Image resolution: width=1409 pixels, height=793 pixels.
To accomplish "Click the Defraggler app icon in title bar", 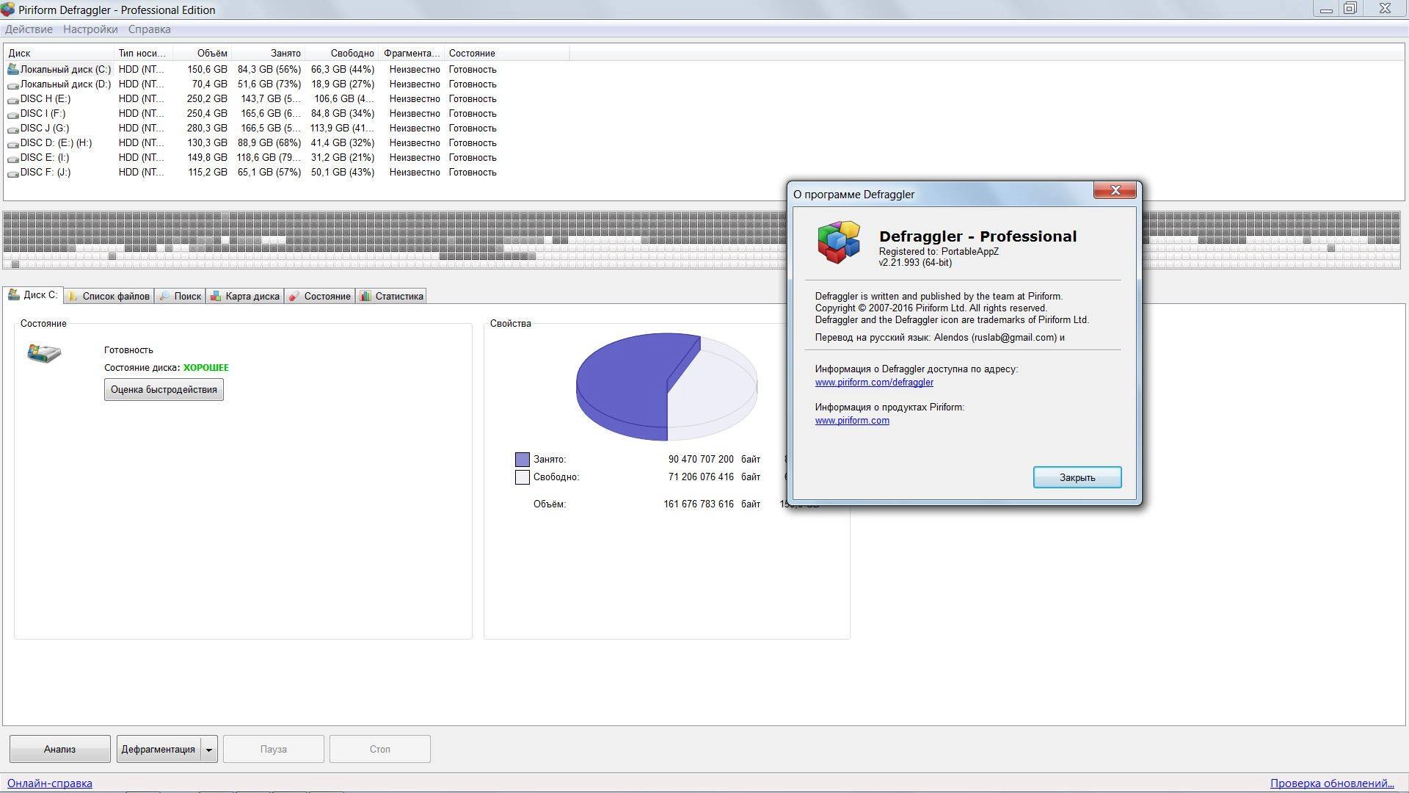I will pyautogui.click(x=8, y=10).
